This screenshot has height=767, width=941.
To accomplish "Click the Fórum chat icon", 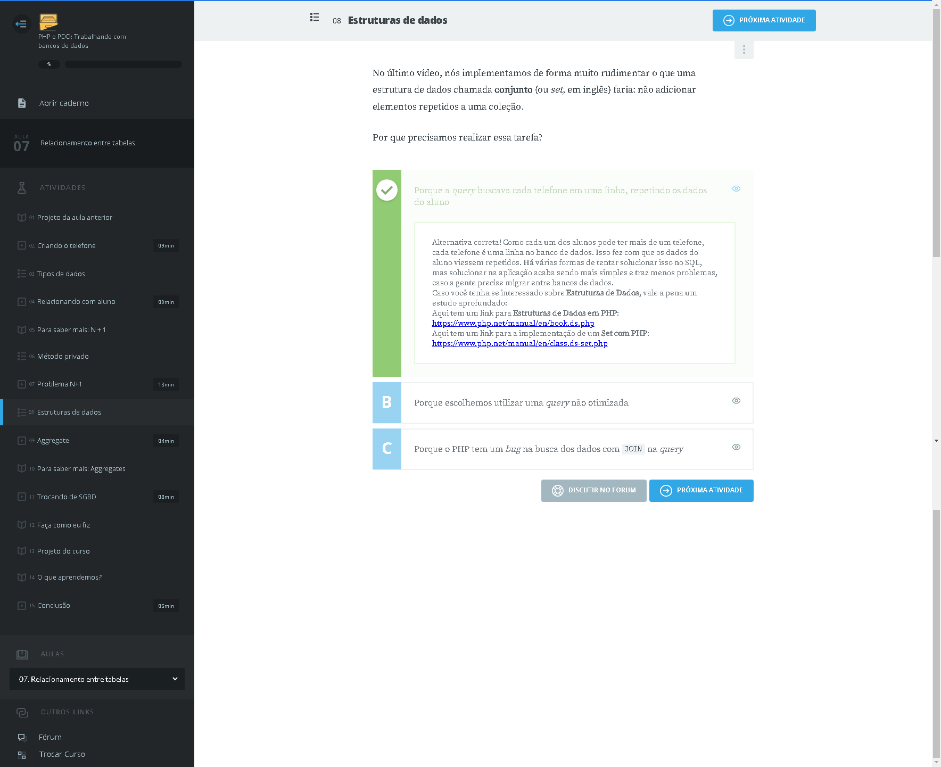I will click(22, 737).
